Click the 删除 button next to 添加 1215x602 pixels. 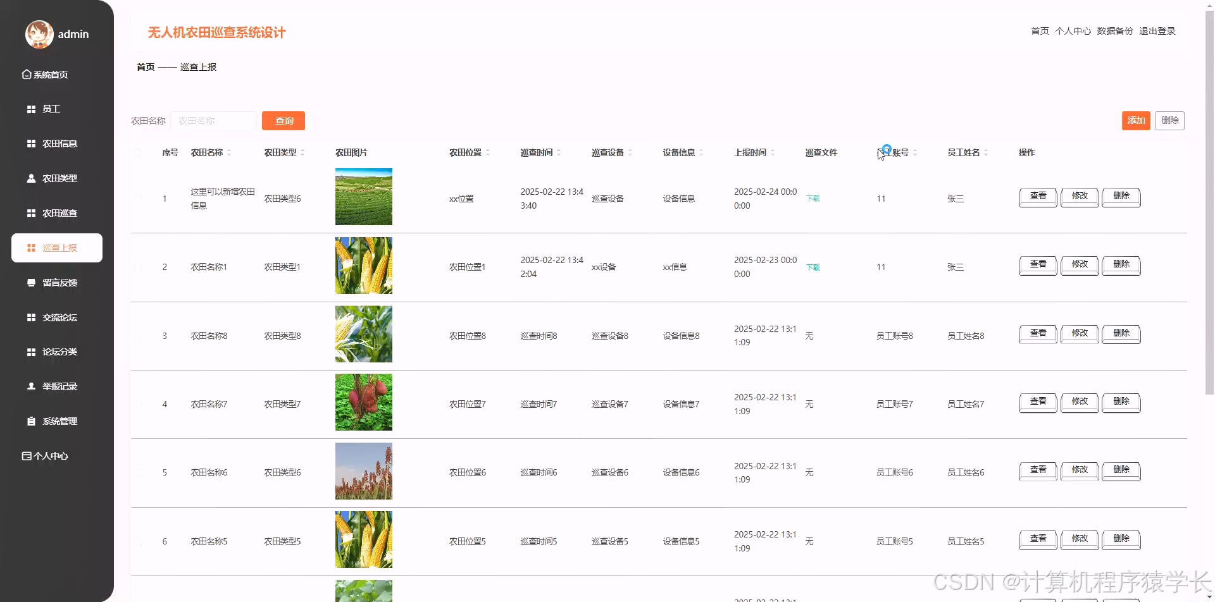pyautogui.click(x=1169, y=120)
